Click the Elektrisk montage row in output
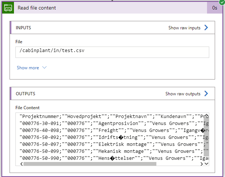This screenshot has width=225, height=177. [110, 144]
